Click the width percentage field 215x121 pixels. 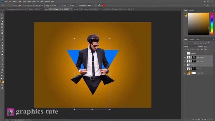click(38, 5)
